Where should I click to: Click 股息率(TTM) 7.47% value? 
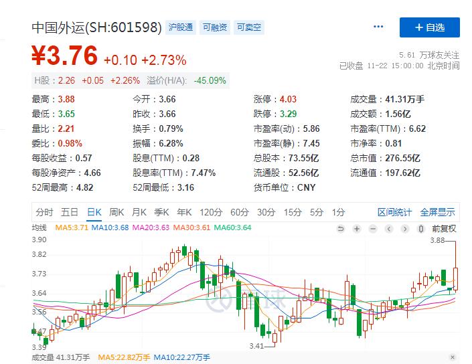[203, 173]
